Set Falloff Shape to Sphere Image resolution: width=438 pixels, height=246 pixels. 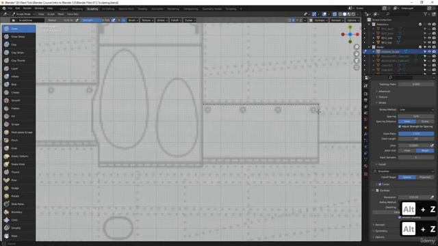point(407,178)
